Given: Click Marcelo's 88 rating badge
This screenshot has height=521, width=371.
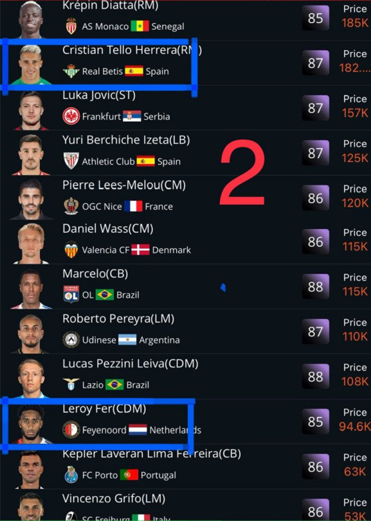Looking at the screenshot, I should pyautogui.click(x=315, y=286).
